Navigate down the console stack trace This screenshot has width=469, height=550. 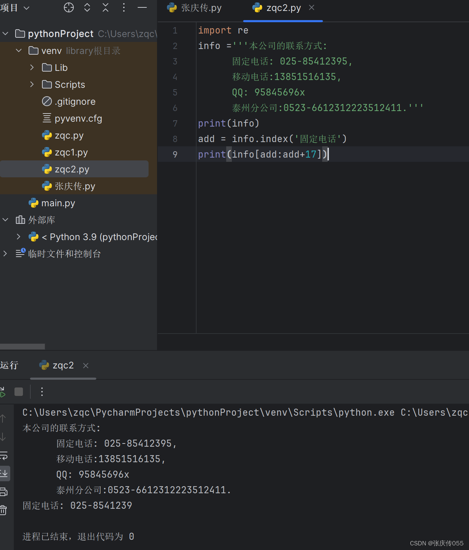tap(4, 437)
